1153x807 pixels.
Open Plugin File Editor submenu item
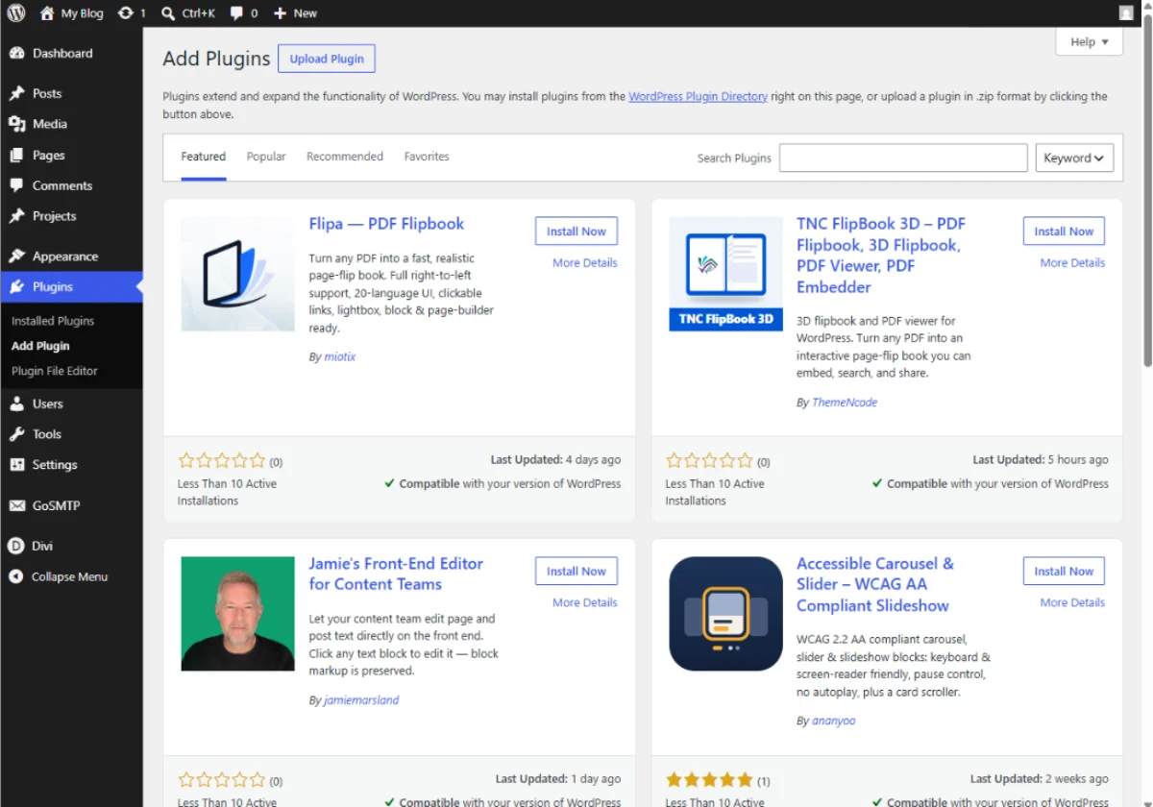pyautogui.click(x=55, y=371)
